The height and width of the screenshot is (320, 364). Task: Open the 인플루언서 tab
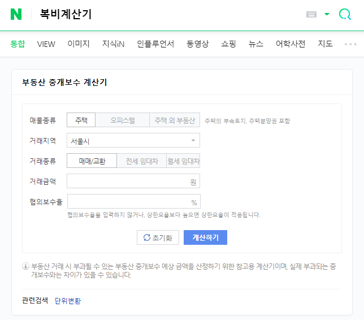coord(155,44)
